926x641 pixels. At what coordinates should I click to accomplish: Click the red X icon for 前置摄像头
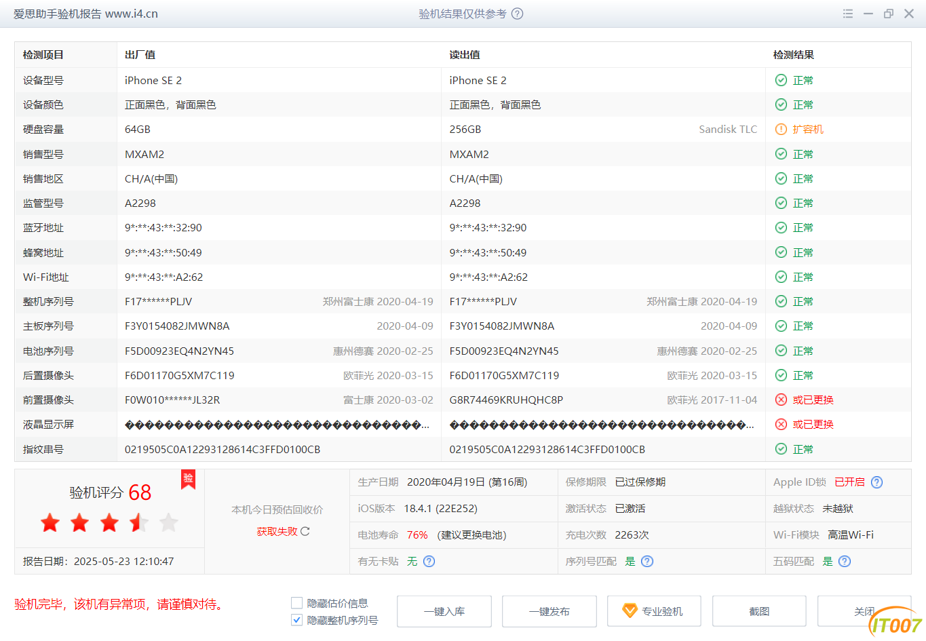point(781,400)
